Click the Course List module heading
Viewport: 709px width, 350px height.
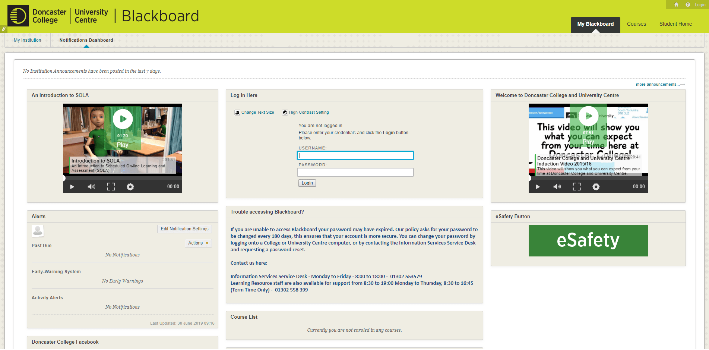coord(244,317)
